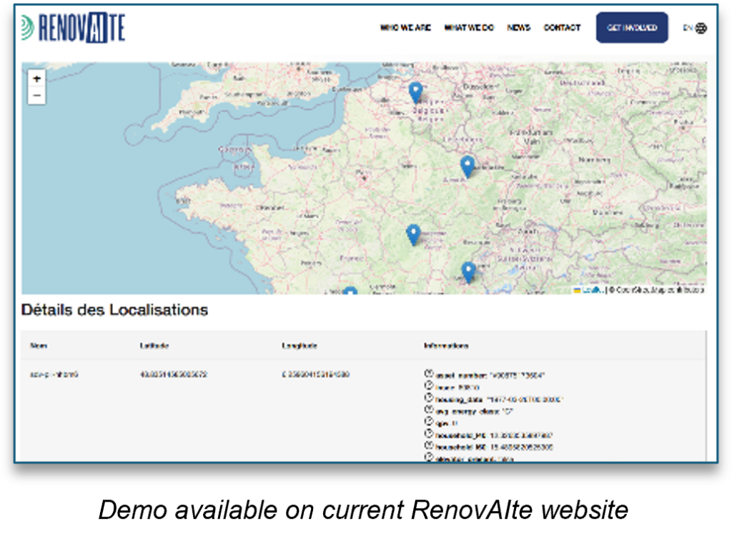Click the Latitude column header
The image size is (732, 541).
(154, 346)
